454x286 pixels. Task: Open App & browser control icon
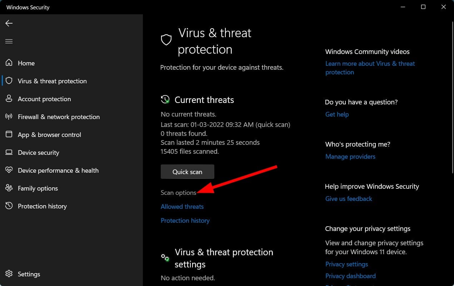pos(9,134)
